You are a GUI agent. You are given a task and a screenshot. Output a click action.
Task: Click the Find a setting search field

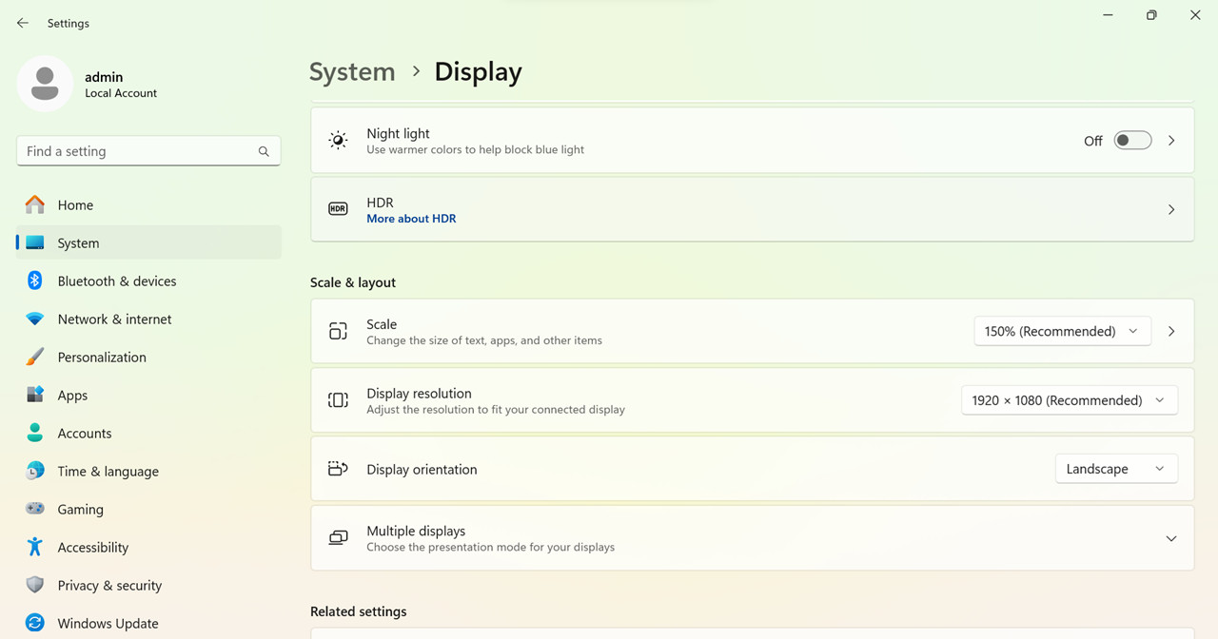[148, 151]
